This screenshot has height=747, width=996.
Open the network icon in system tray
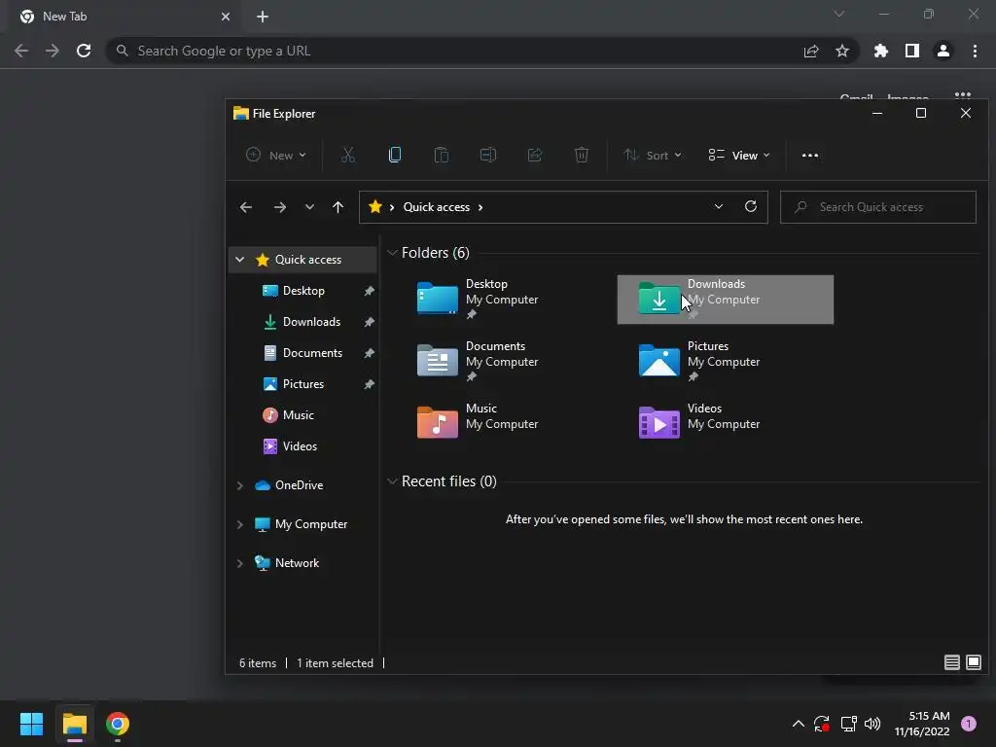click(x=848, y=724)
